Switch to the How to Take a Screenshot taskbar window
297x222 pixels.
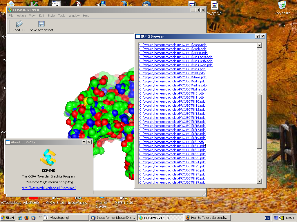(x=208, y=218)
